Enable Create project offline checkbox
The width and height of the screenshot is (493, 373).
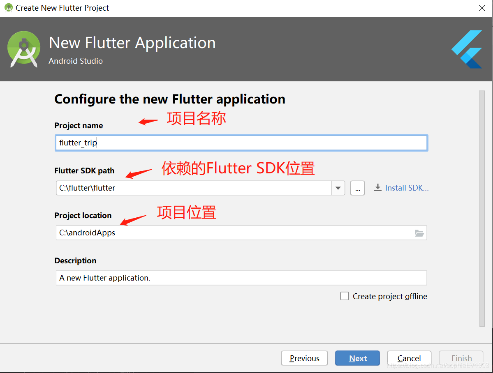coord(345,296)
